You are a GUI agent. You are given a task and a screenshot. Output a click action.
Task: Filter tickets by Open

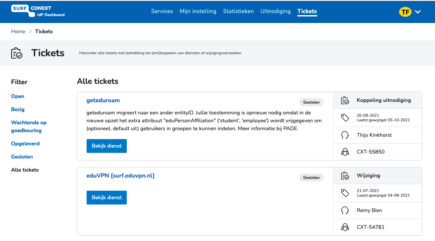pyautogui.click(x=18, y=96)
